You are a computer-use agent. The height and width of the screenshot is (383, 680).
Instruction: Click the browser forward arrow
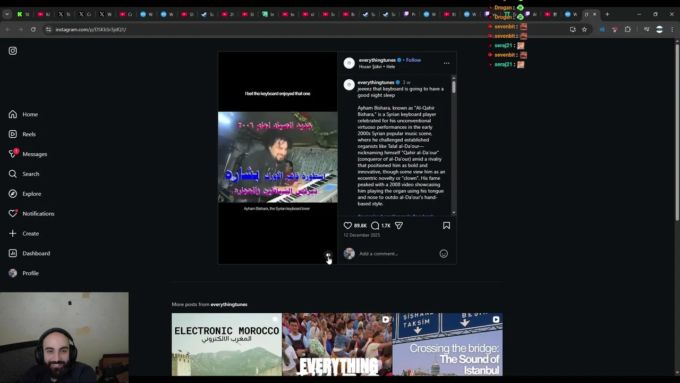[20, 29]
